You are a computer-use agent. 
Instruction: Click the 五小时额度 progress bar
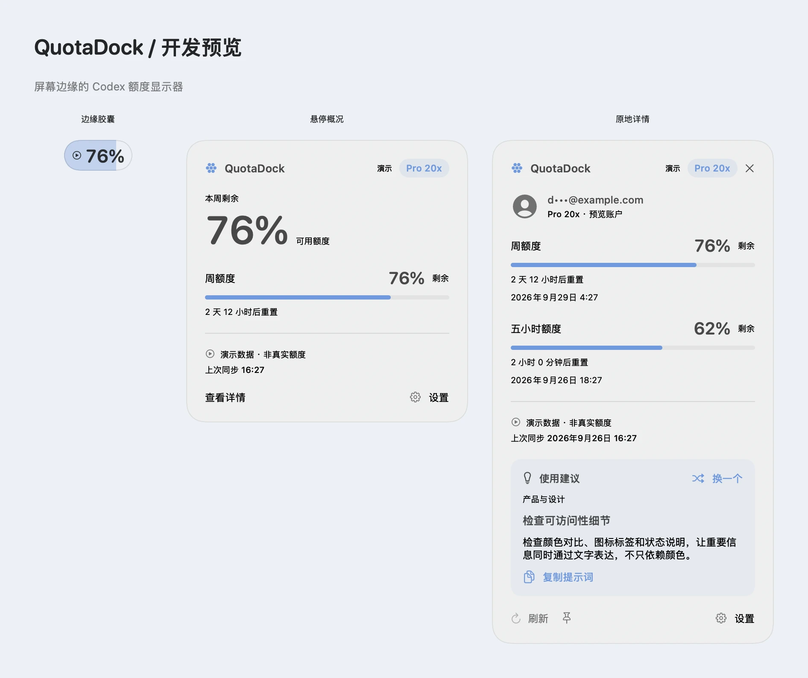pos(633,348)
